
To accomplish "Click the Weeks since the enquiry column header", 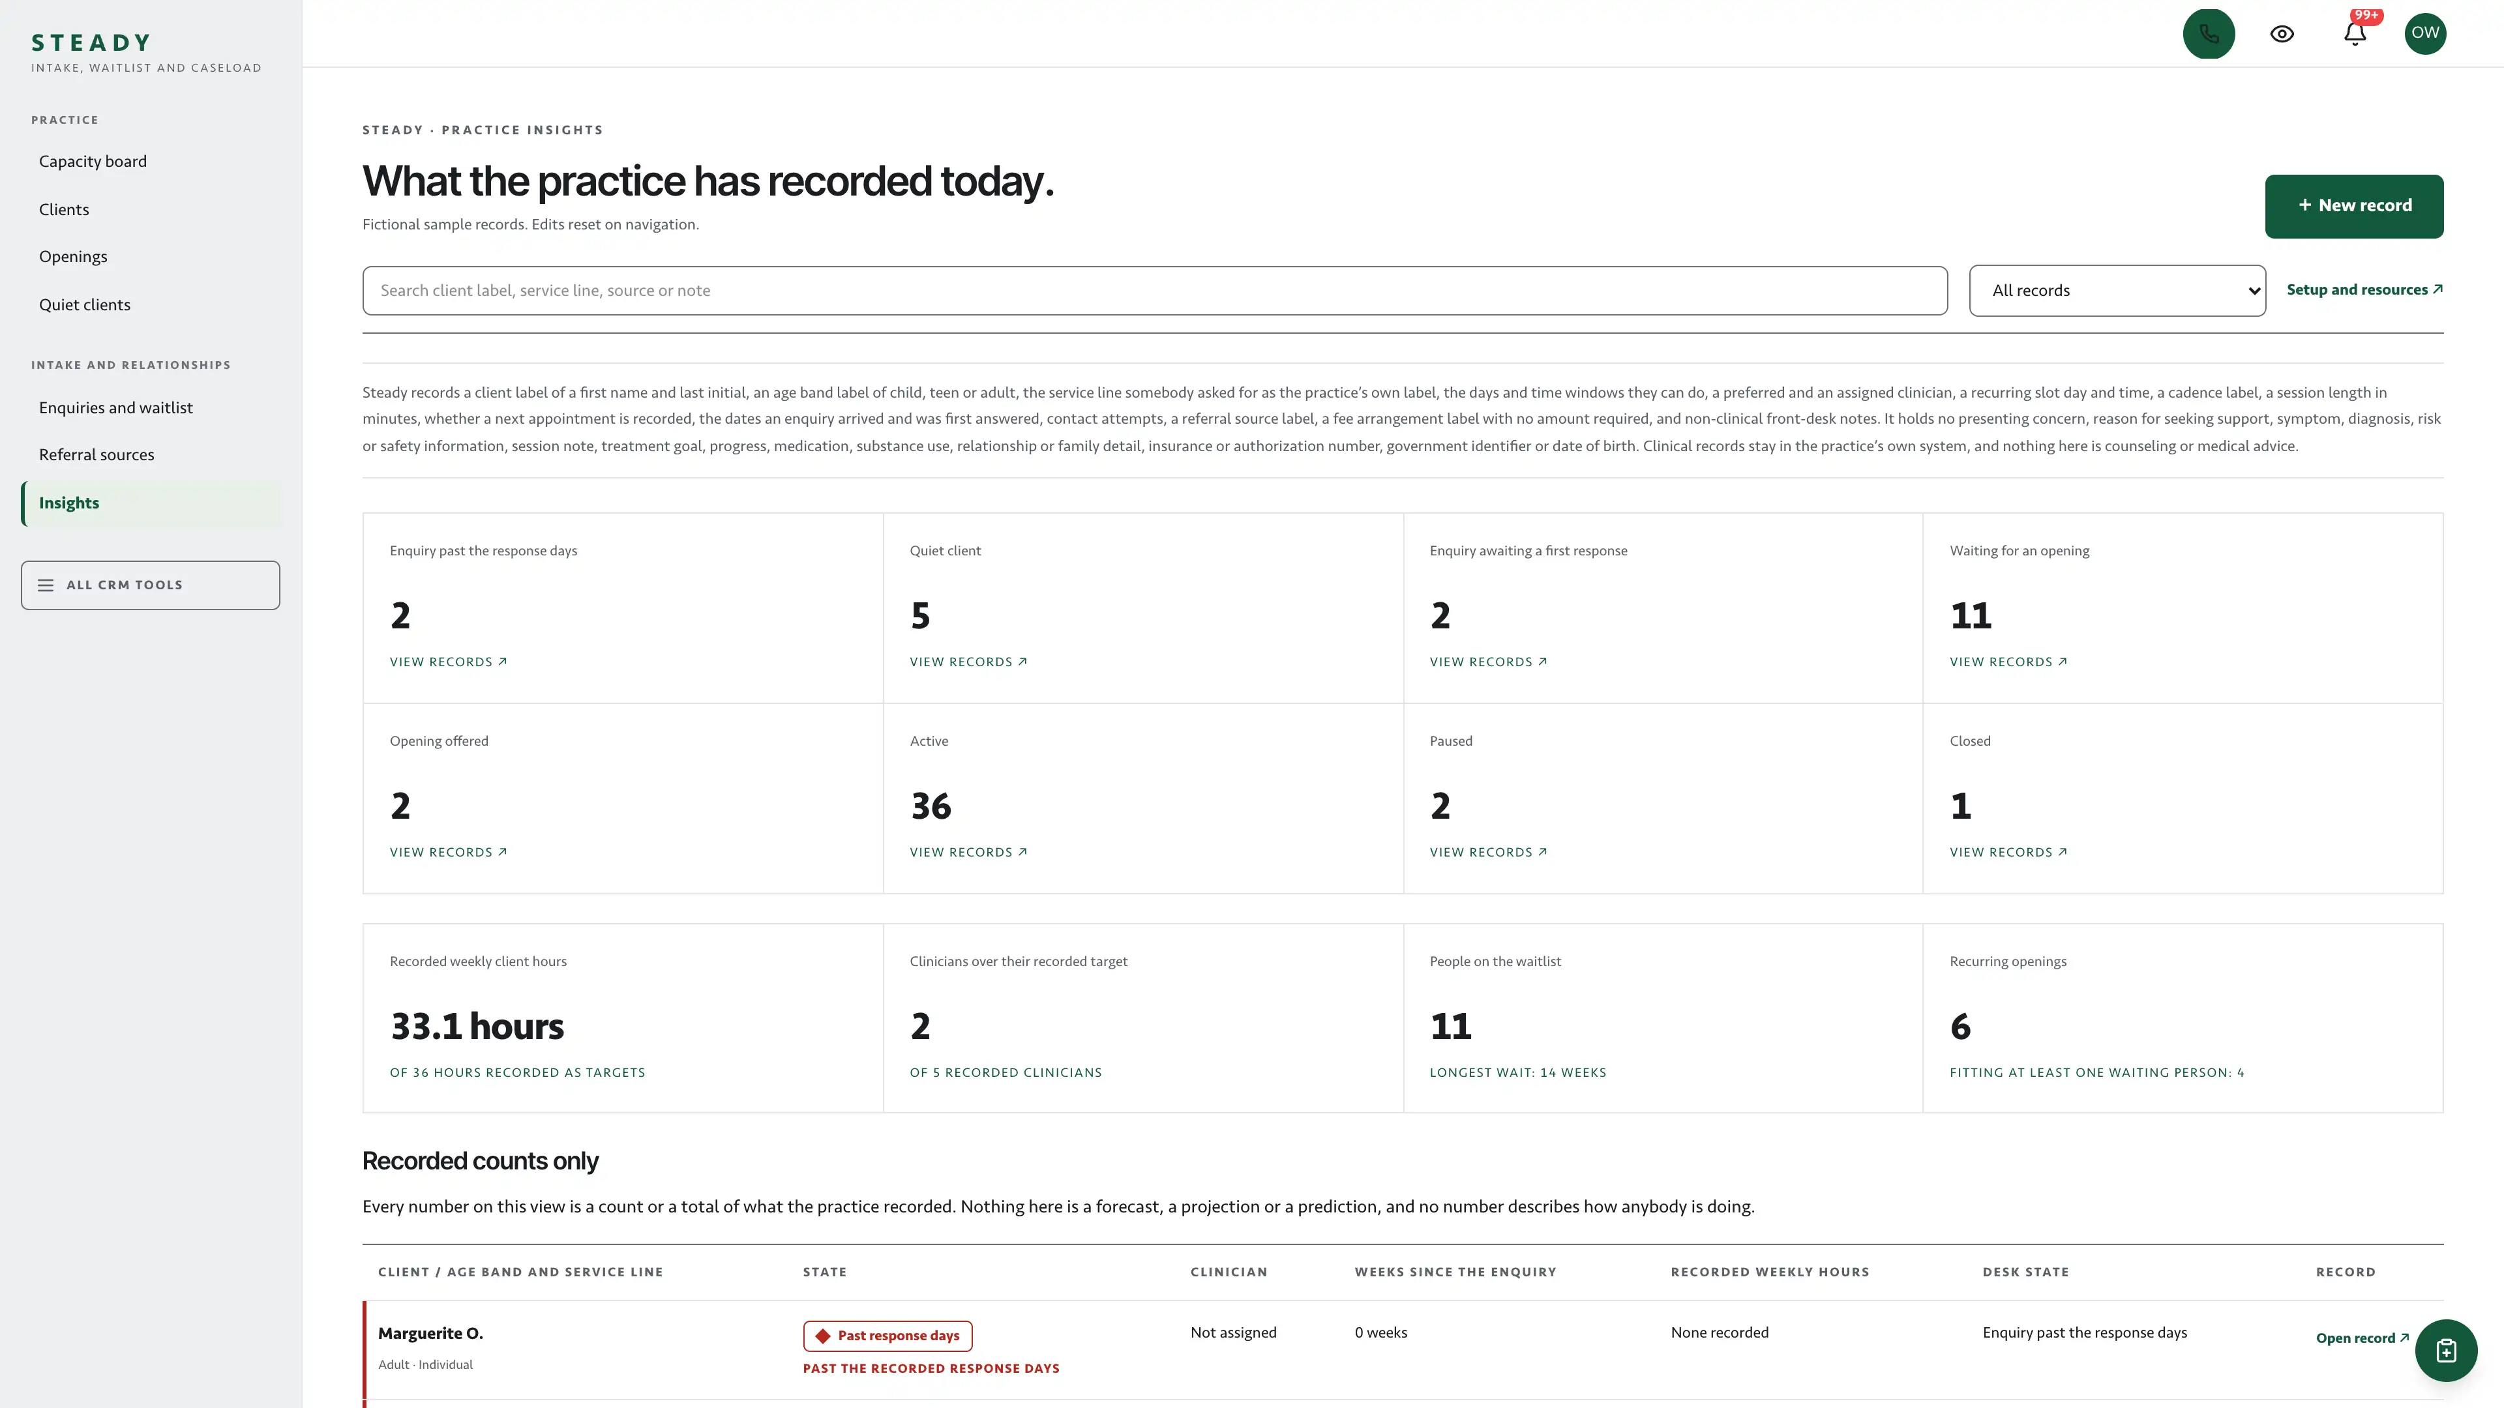I will tap(1455, 1272).
